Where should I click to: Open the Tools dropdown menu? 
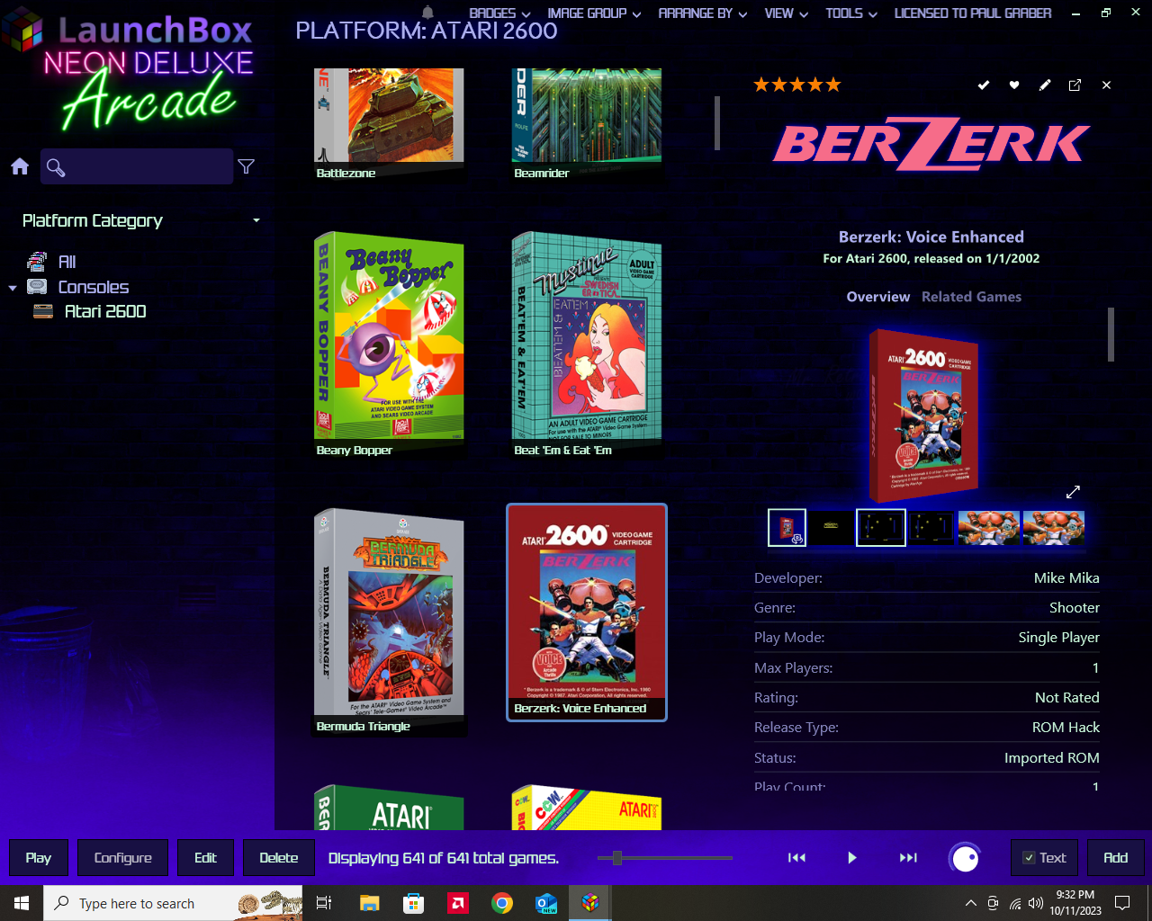click(x=851, y=13)
